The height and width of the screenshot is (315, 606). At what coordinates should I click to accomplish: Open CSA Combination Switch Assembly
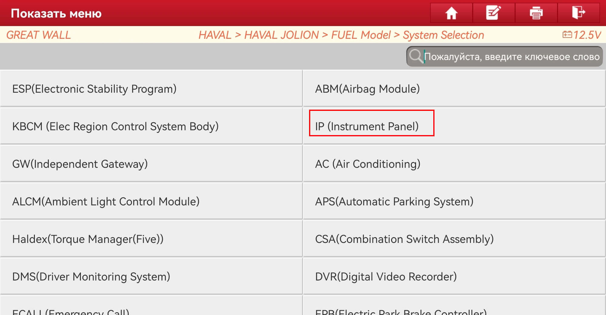454,239
